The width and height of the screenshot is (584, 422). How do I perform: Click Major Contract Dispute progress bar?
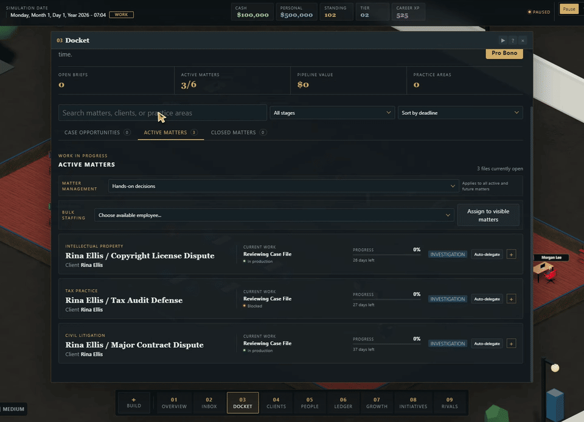point(387,344)
